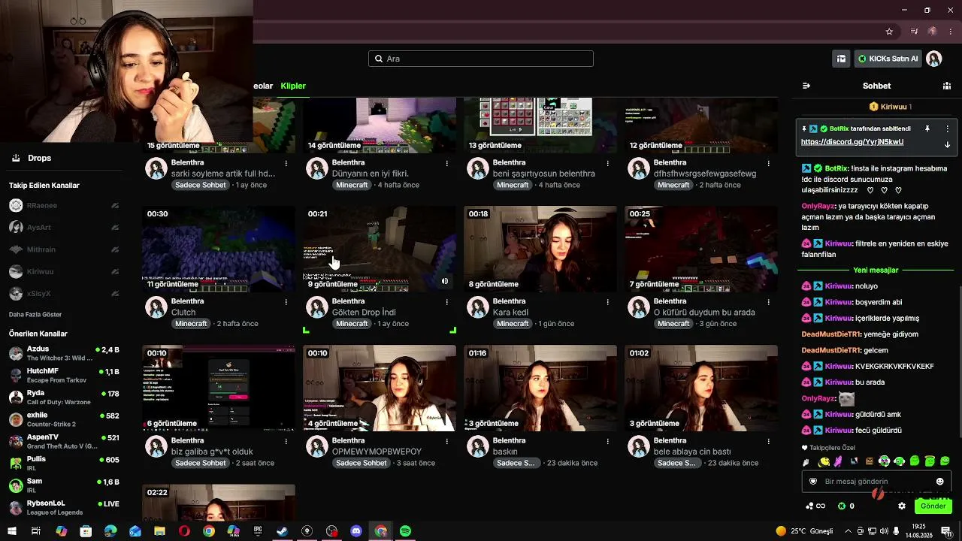Screen dimensions: 962x541
Task: Click the Minecraft category tag under "Clutch"
Action: tap(191, 324)
